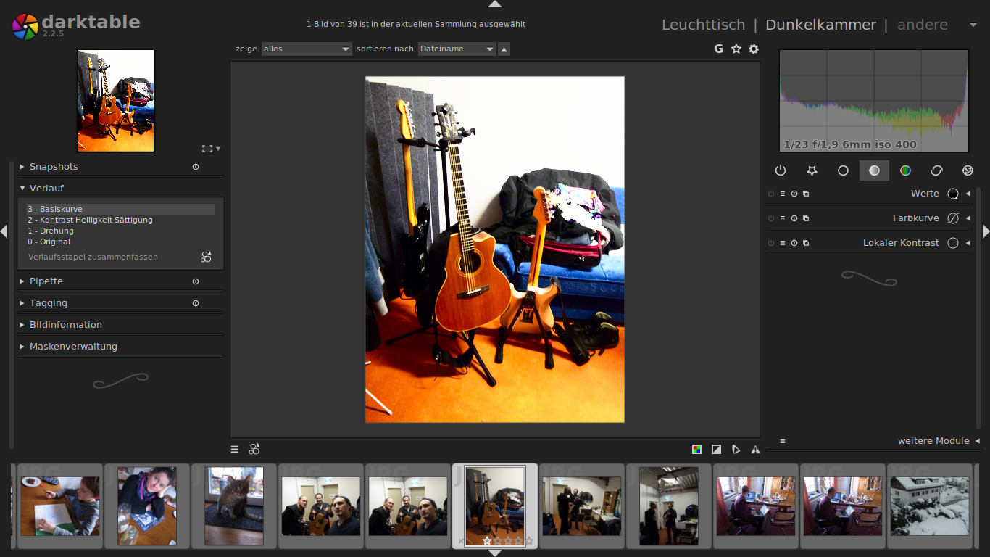
Task: Switch to Leuchttisch view
Action: pyautogui.click(x=703, y=25)
